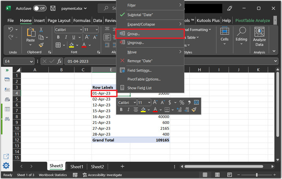Click the ribbon Borders icon
This screenshot has width=282, height=179.
tap(58, 45)
